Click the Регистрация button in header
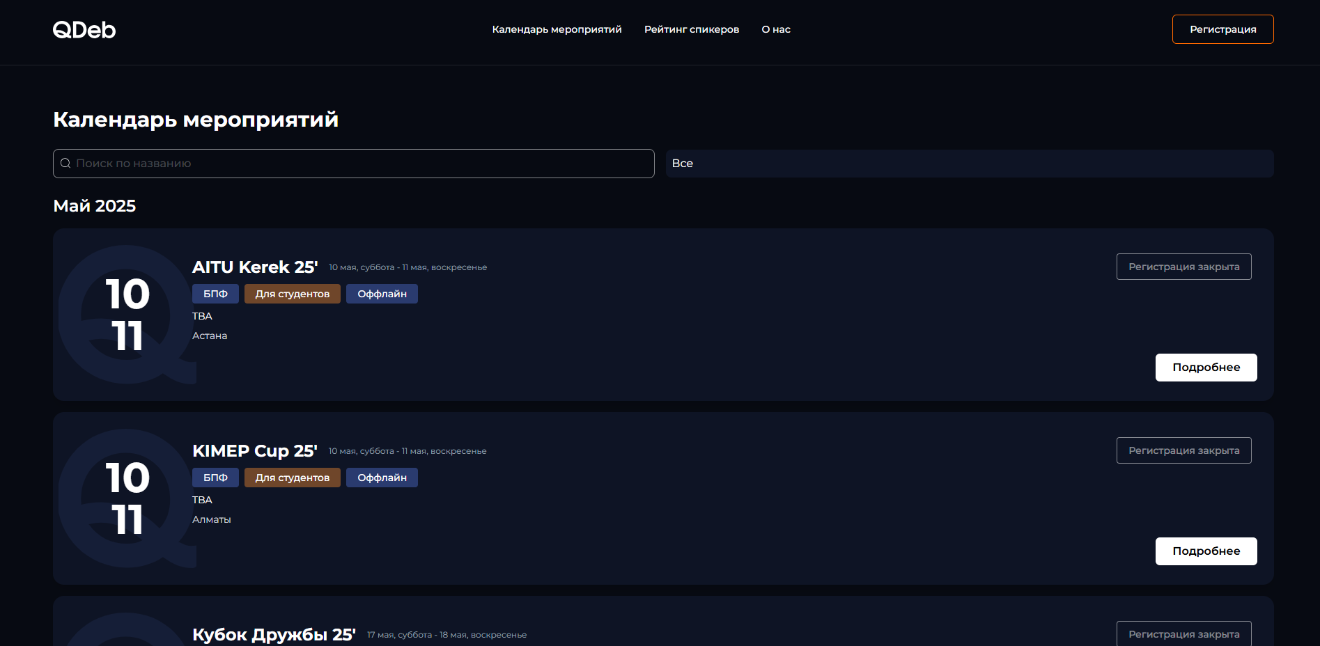 (1222, 29)
